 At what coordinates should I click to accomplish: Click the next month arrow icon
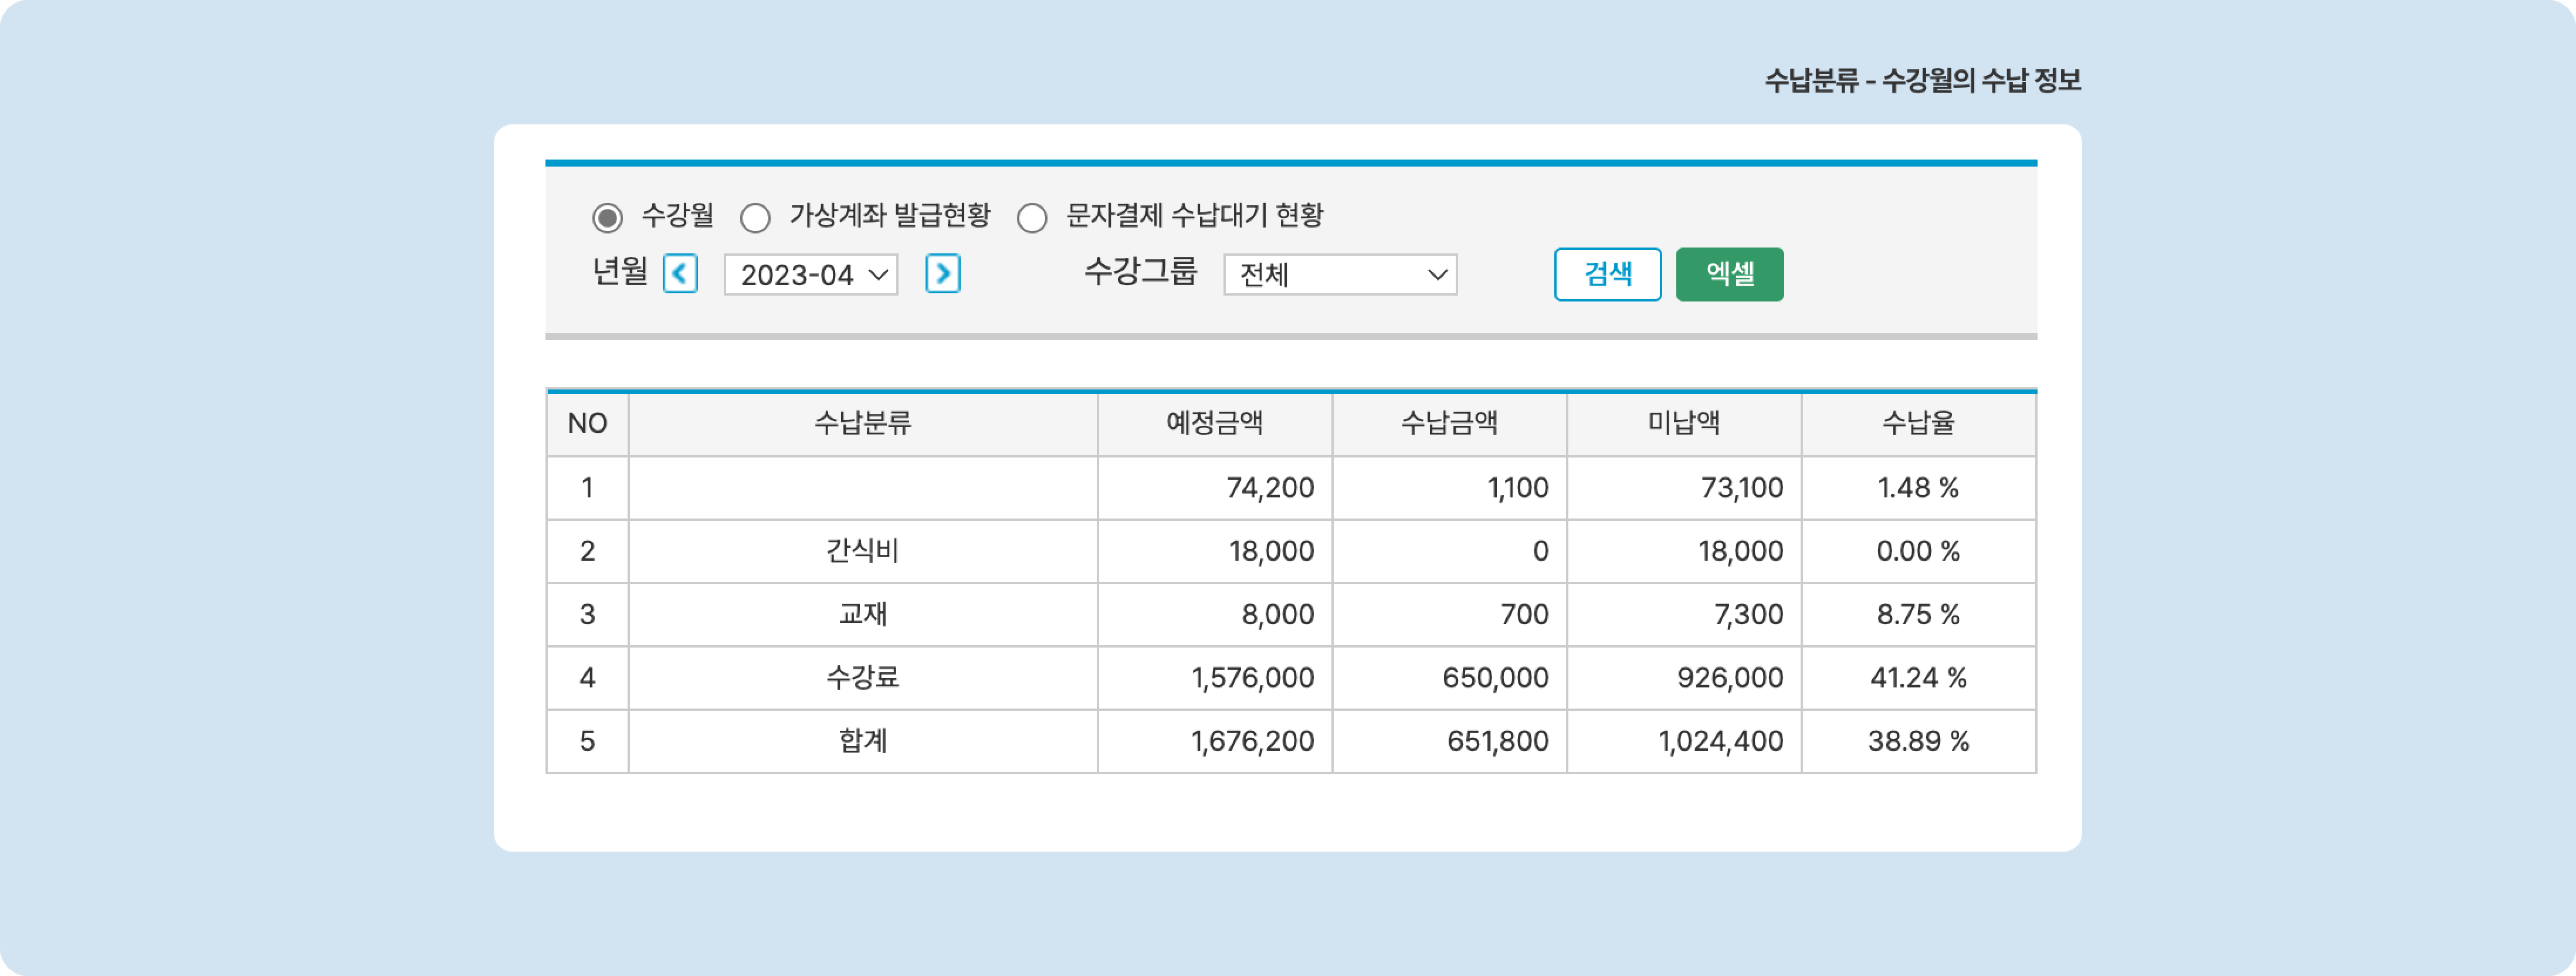click(942, 274)
